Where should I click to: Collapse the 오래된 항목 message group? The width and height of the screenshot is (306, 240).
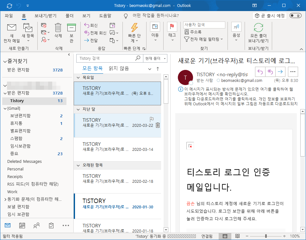click(78, 165)
